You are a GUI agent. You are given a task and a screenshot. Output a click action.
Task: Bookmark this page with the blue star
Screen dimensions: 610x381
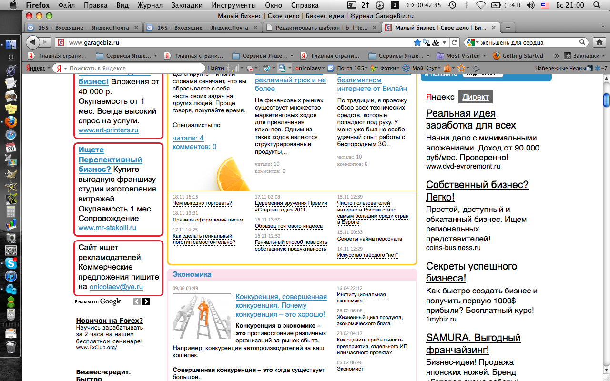pyautogui.click(x=417, y=42)
